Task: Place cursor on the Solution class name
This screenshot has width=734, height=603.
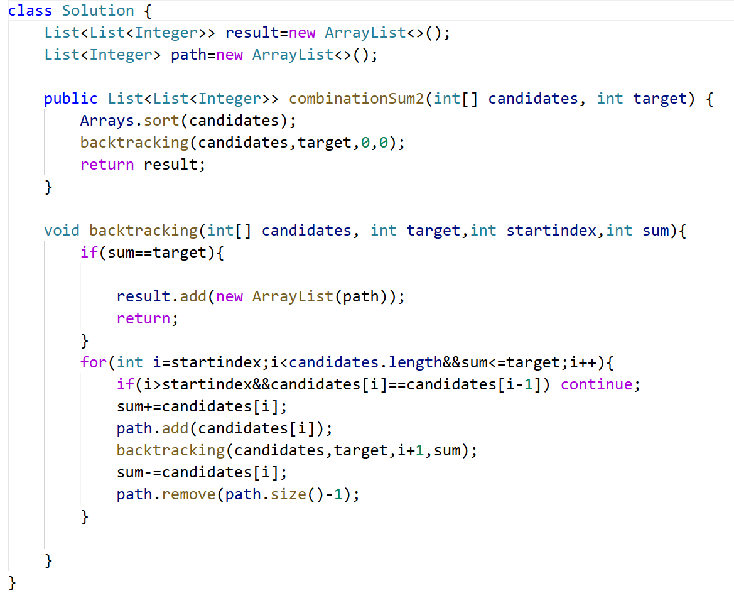Action: [98, 11]
